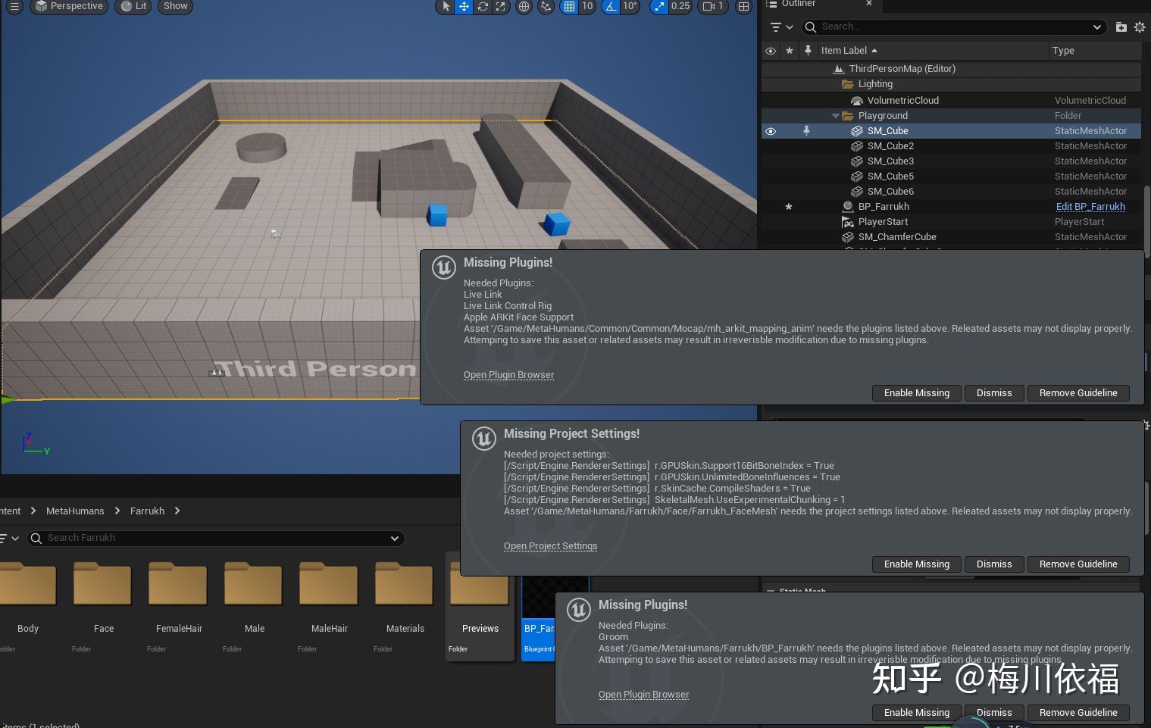Toggle rotation snapping angle icon
This screenshot has width=1151, height=728.
coord(611,6)
